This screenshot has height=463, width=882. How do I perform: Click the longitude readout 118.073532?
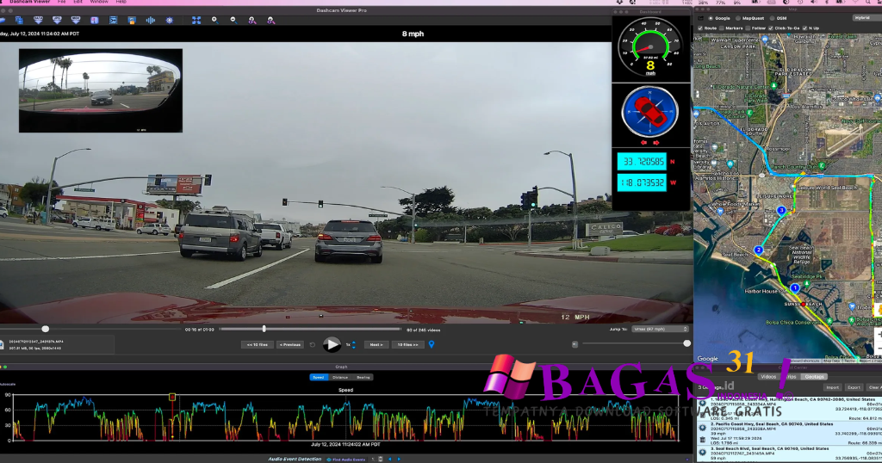(x=642, y=183)
